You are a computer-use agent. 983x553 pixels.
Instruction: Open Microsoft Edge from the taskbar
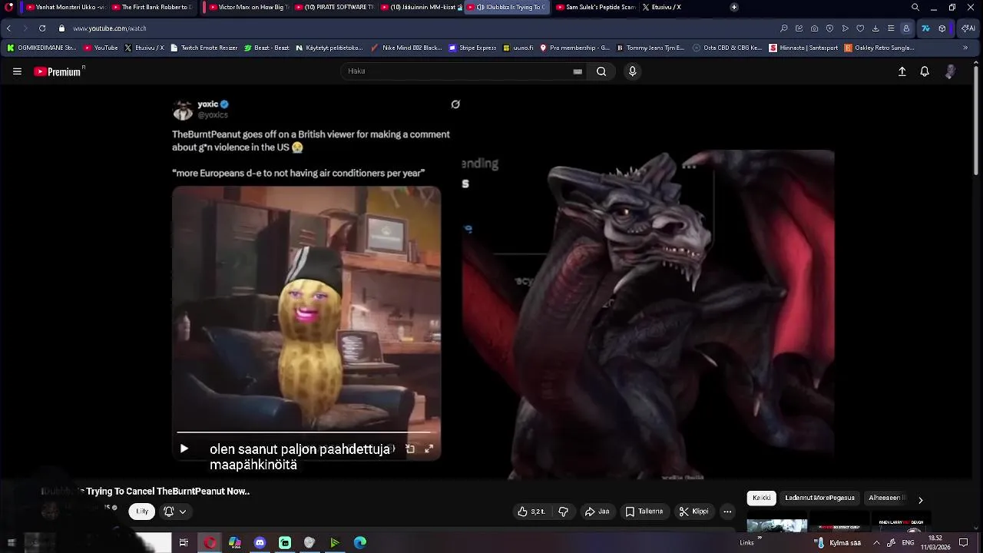pos(360,542)
